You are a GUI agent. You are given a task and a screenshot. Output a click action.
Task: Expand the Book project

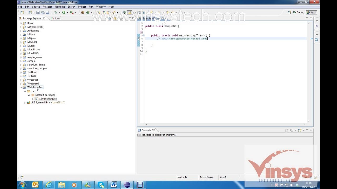click(x=21, y=23)
